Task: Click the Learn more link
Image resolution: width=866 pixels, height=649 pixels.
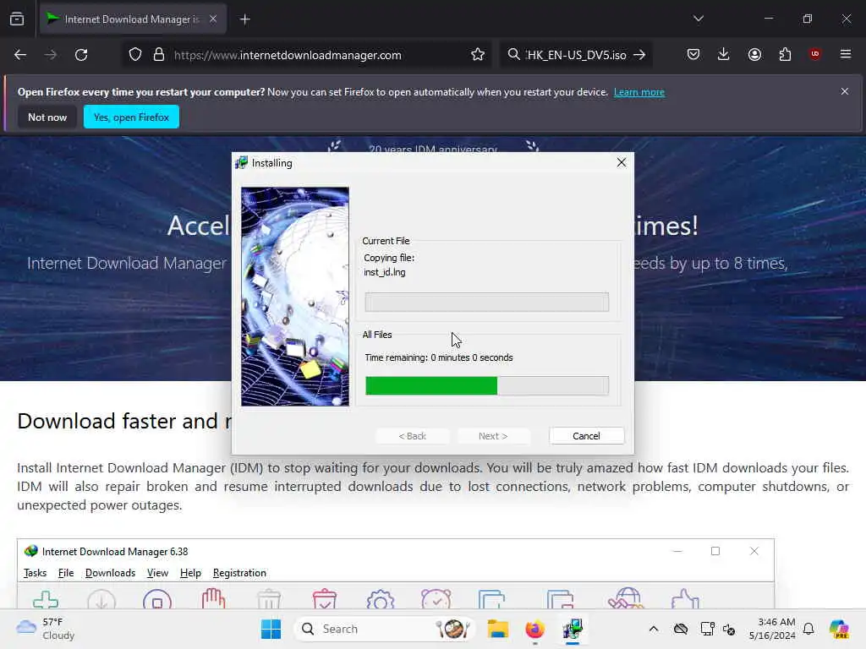Action: (639, 92)
